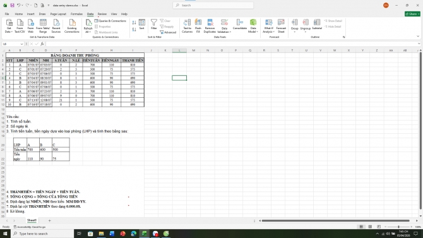Click the Search box in title bar
The width and height of the screenshot is (423, 238).
click(x=213, y=5)
